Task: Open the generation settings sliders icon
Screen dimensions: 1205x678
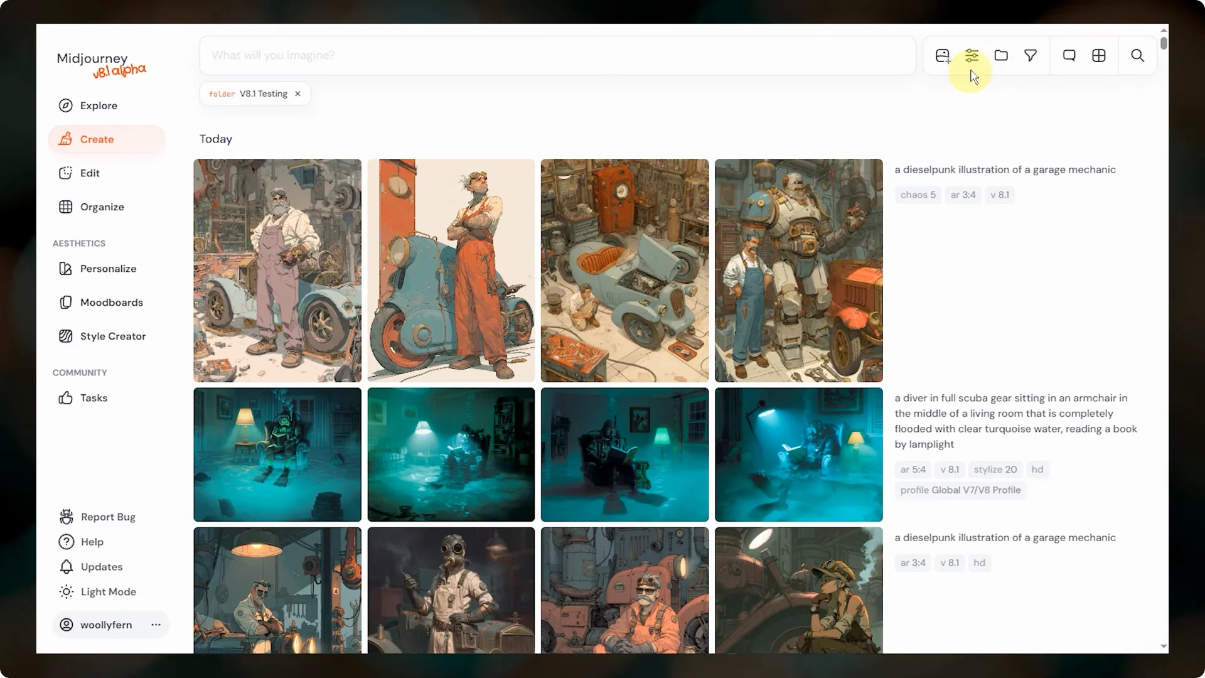Action: [x=972, y=55]
